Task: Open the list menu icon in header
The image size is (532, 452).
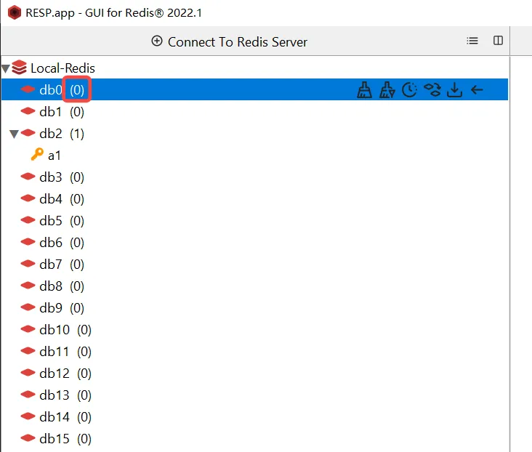Action: click(x=472, y=41)
